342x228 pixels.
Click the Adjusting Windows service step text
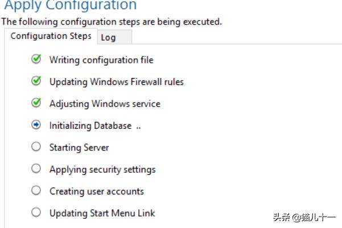(x=105, y=104)
